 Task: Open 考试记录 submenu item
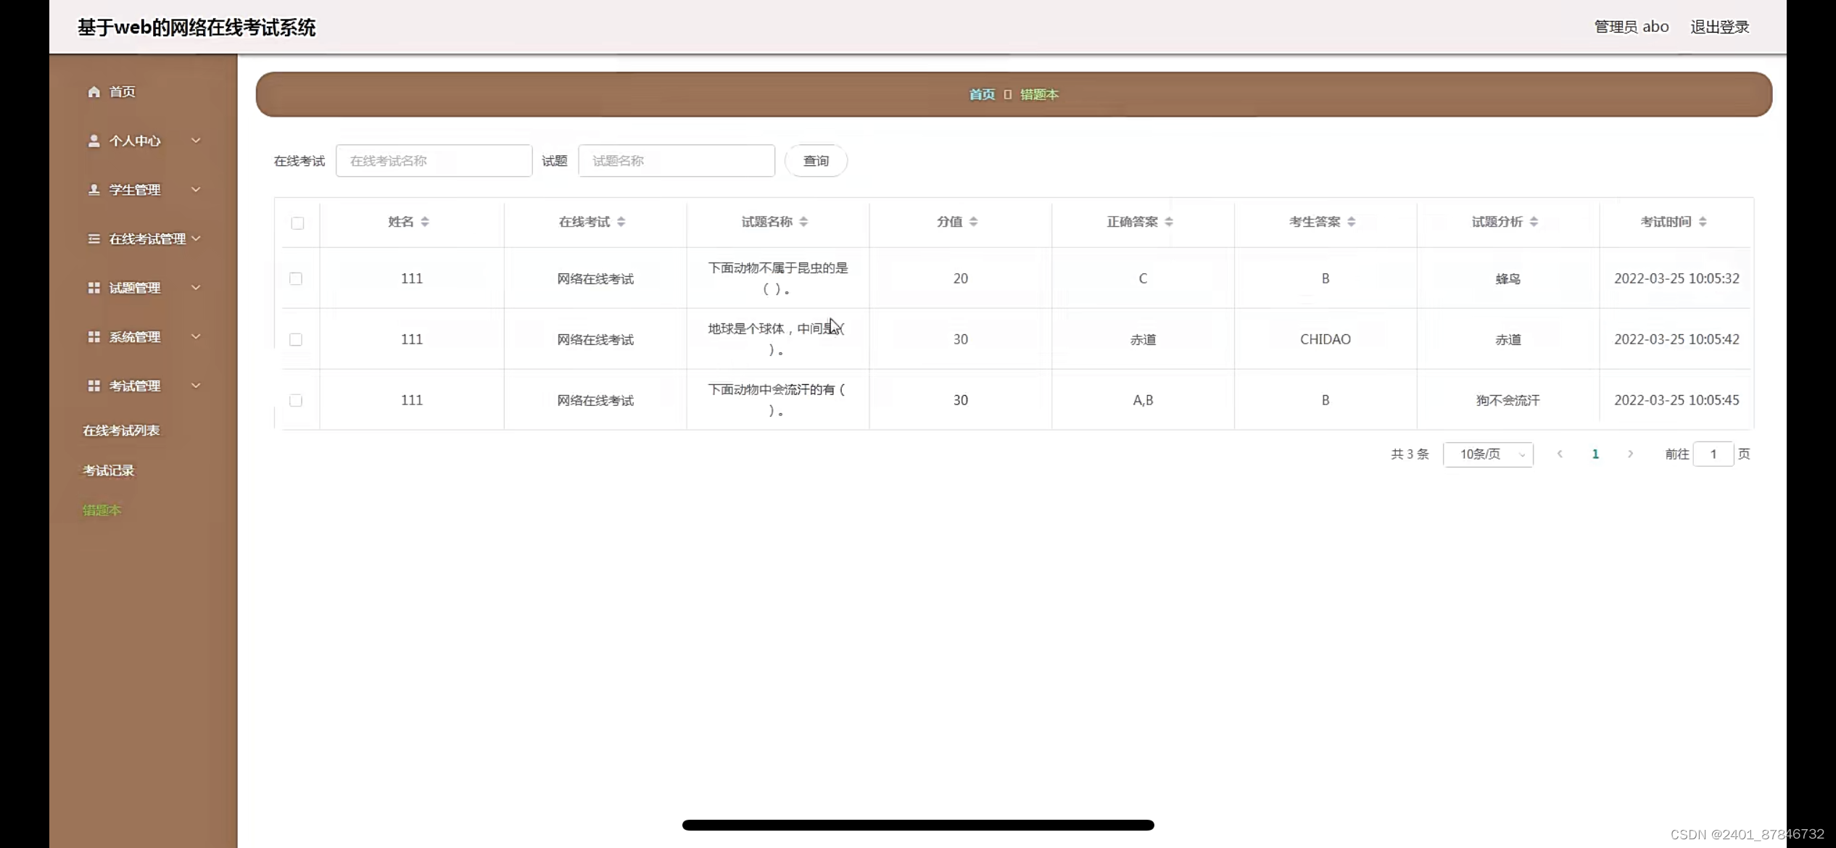click(109, 470)
